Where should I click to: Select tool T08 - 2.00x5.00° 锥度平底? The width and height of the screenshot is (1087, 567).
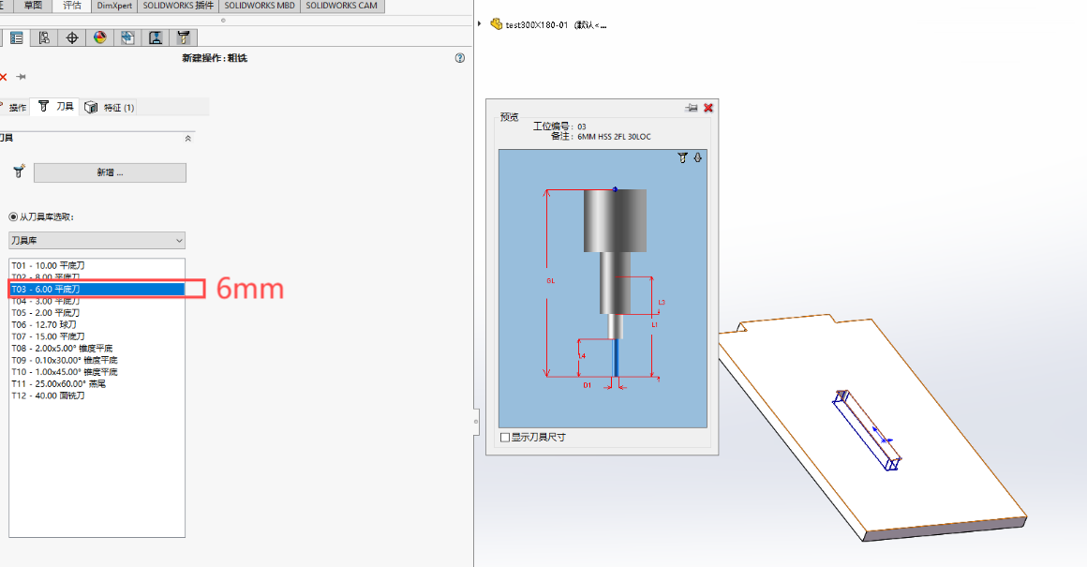pyautogui.click(x=97, y=348)
